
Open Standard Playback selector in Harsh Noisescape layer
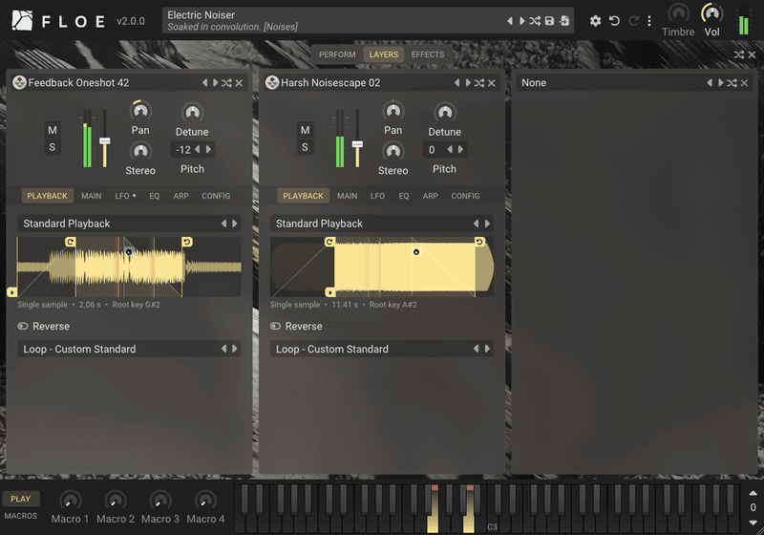pyautogui.click(x=381, y=224)
